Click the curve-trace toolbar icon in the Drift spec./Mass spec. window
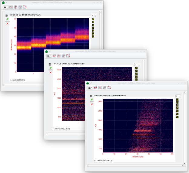 point(110,88)
